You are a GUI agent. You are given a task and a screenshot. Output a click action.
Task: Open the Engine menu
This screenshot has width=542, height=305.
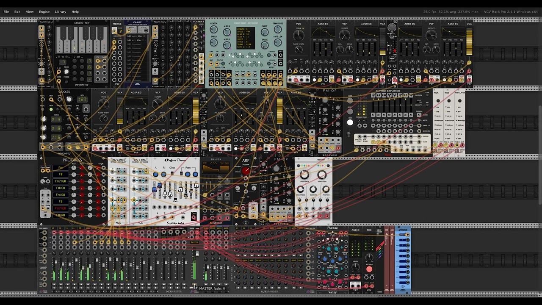coord(44,11)
